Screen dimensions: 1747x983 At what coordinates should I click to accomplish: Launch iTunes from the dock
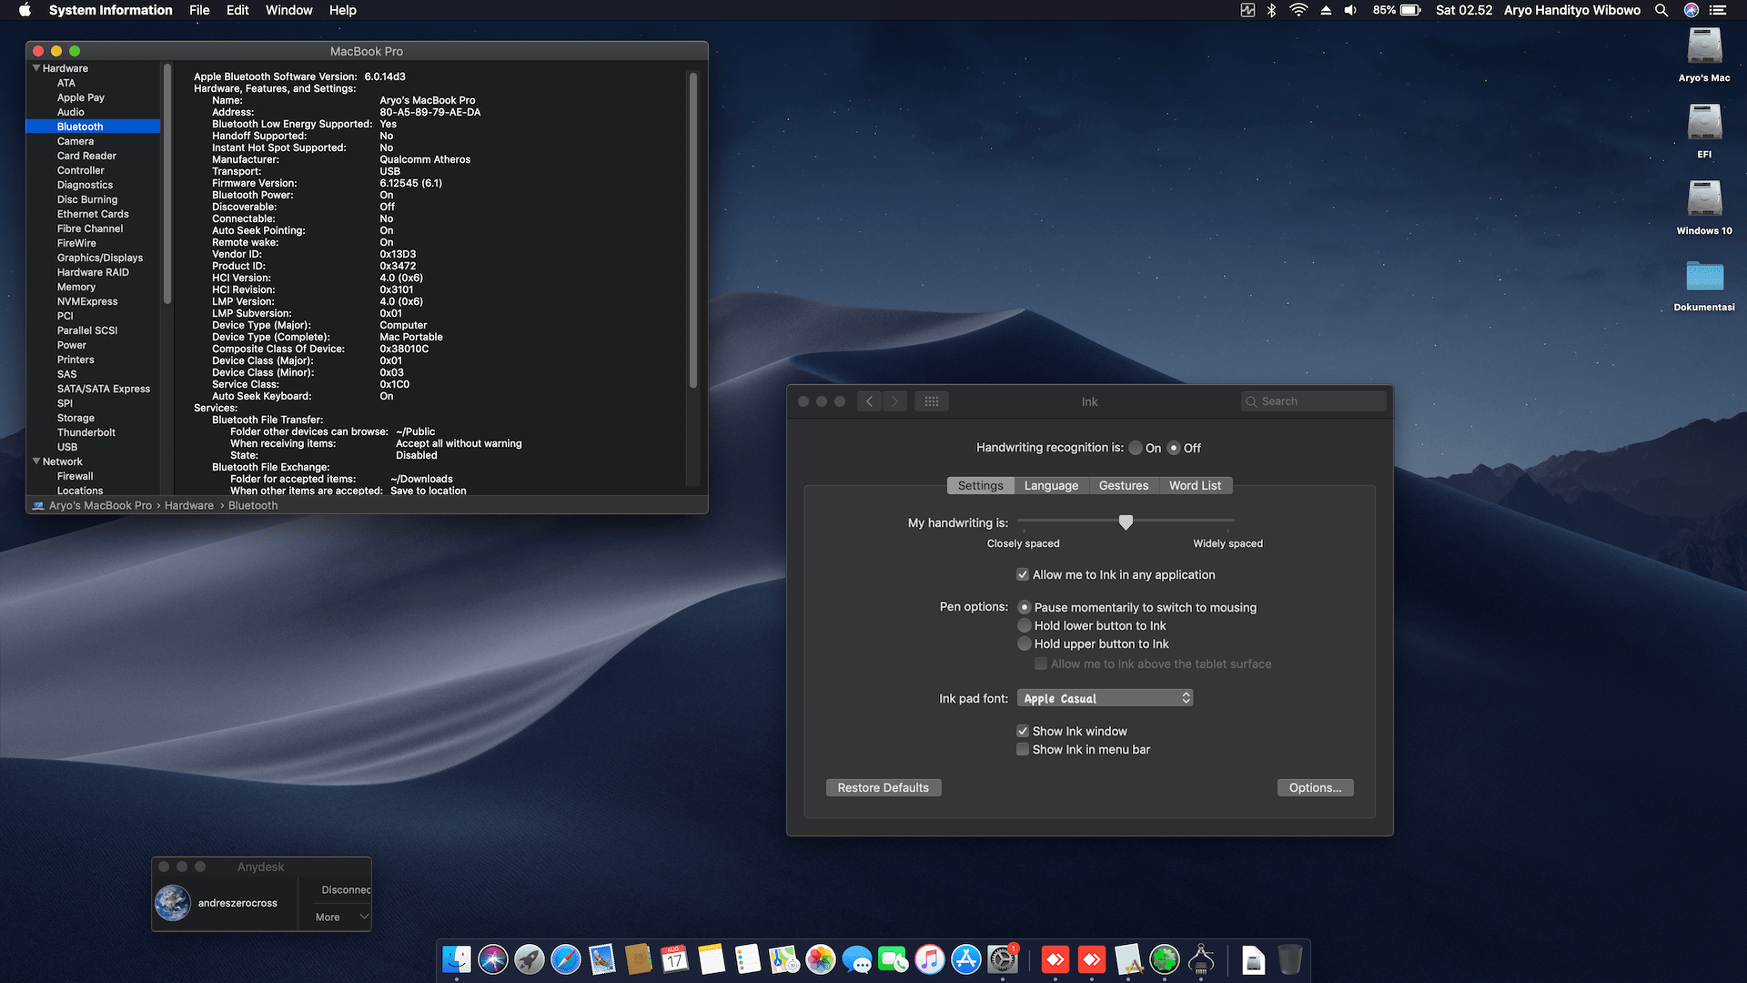pyautogui.click(x=929, y=959)
